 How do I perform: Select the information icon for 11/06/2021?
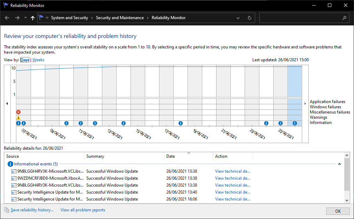click(81, 123)
